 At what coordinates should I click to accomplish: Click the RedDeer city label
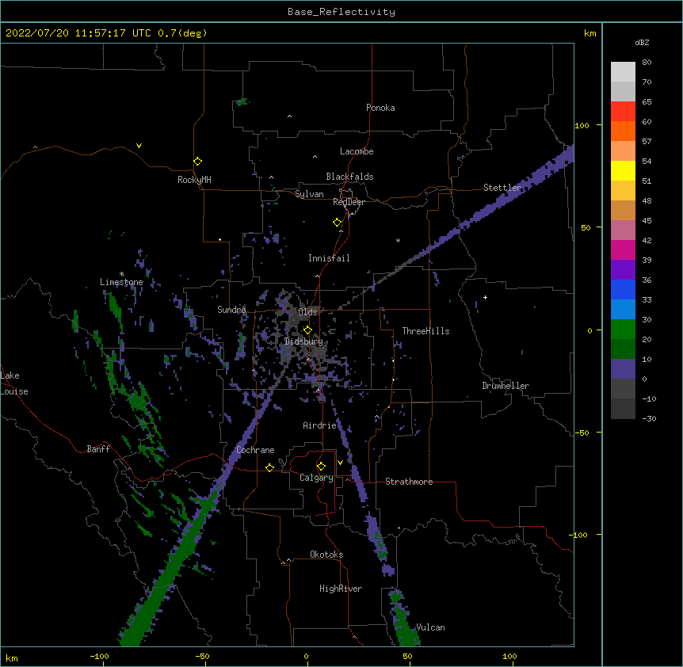[349, 202]
